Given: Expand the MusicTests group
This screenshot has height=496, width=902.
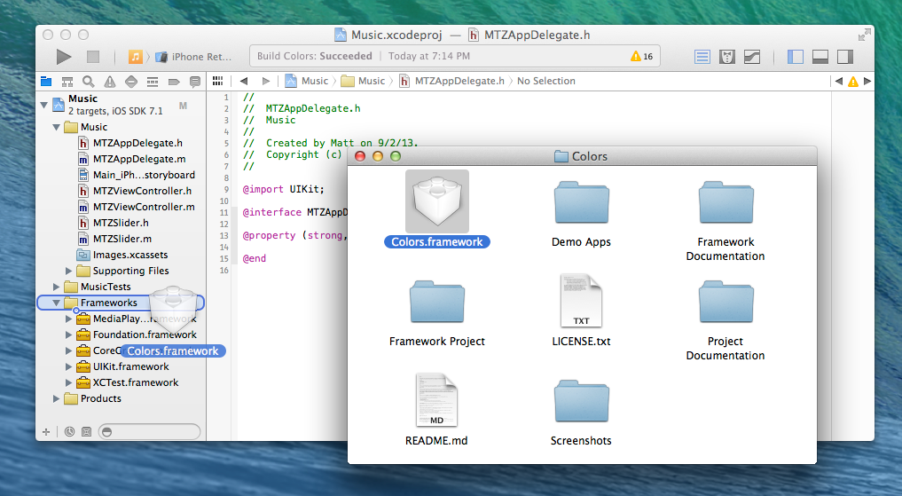Looking at the screenshot, I should [x=57, y=287].
